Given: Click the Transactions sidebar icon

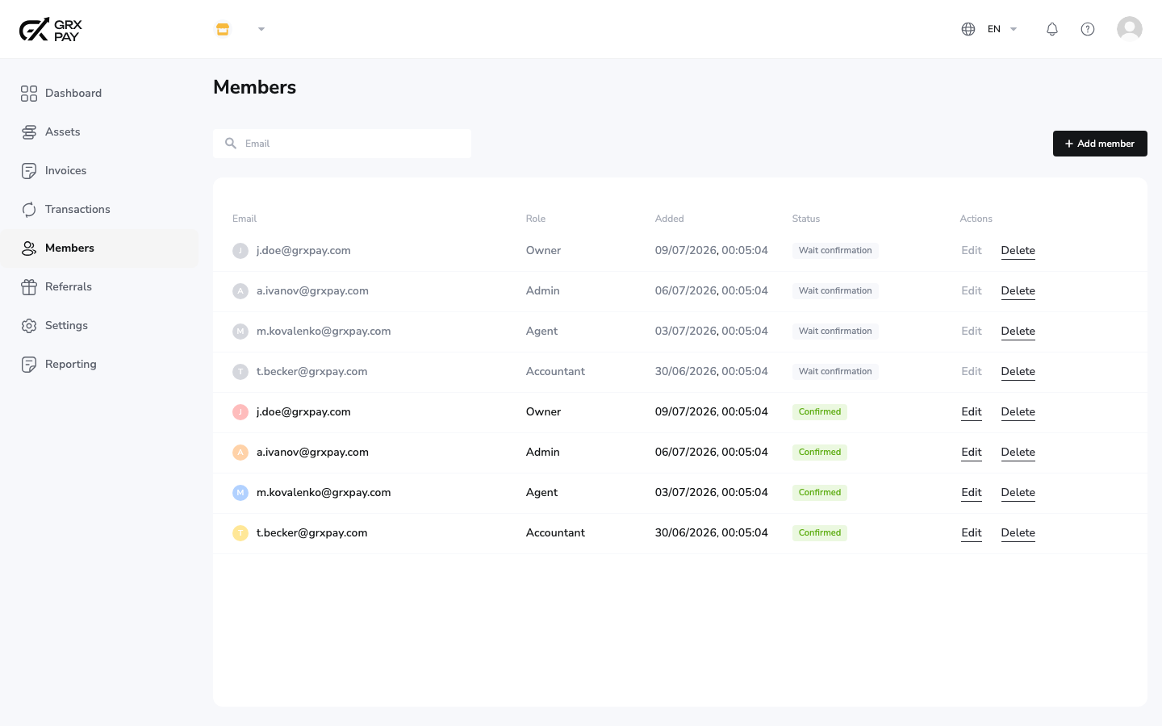Looking at the screenshot, I should [x=29, y=210].
